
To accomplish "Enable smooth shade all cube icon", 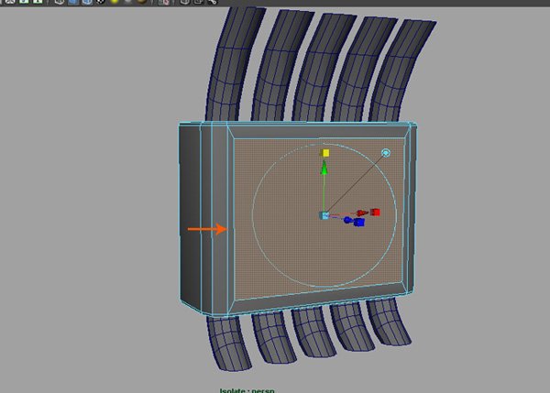I will point(73,2).
